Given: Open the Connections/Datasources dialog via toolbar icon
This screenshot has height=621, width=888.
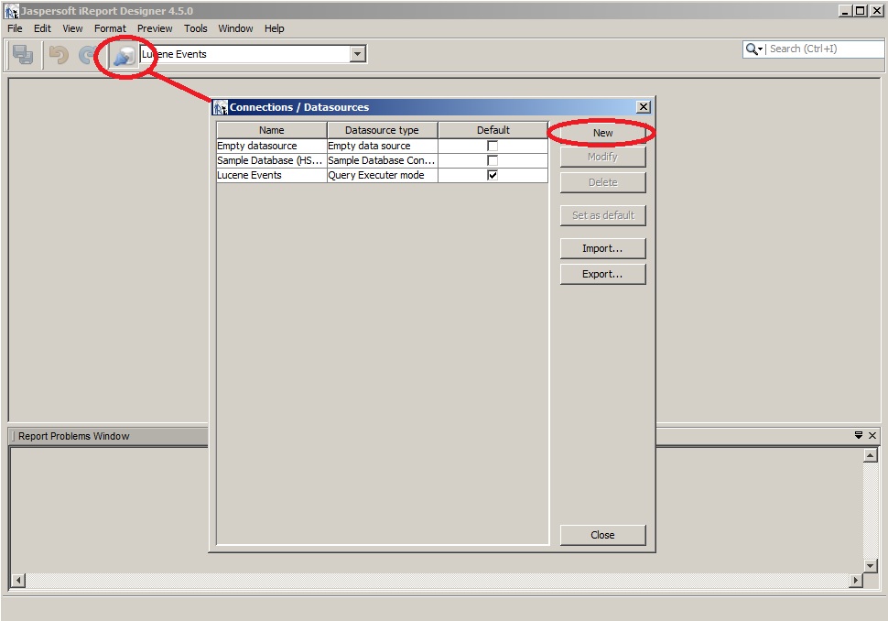Looking at the screenshot, I should (124, 54).
